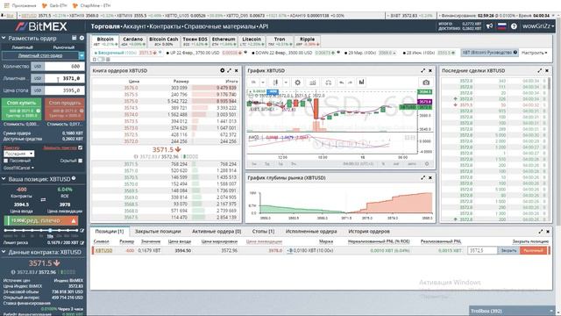Switch to Закрытые позиции tab
The image size is (561, 316).
click(x=158, y=232)
